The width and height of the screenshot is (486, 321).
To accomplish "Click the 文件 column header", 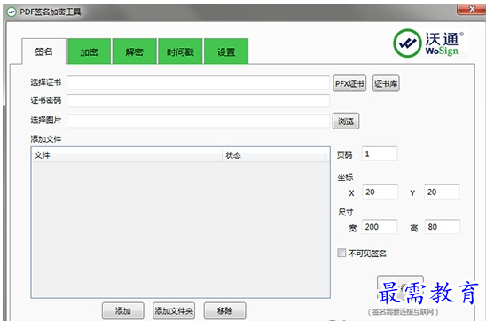I will [127, 154].
